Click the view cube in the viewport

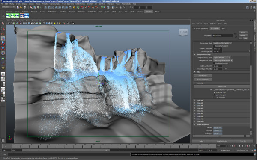(x=183, y=32)
